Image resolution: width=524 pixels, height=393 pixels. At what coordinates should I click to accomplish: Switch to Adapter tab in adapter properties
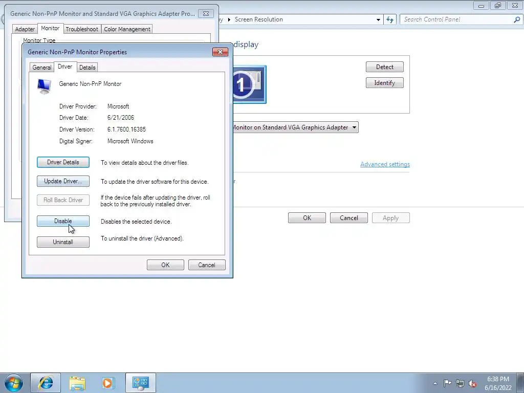25,29
